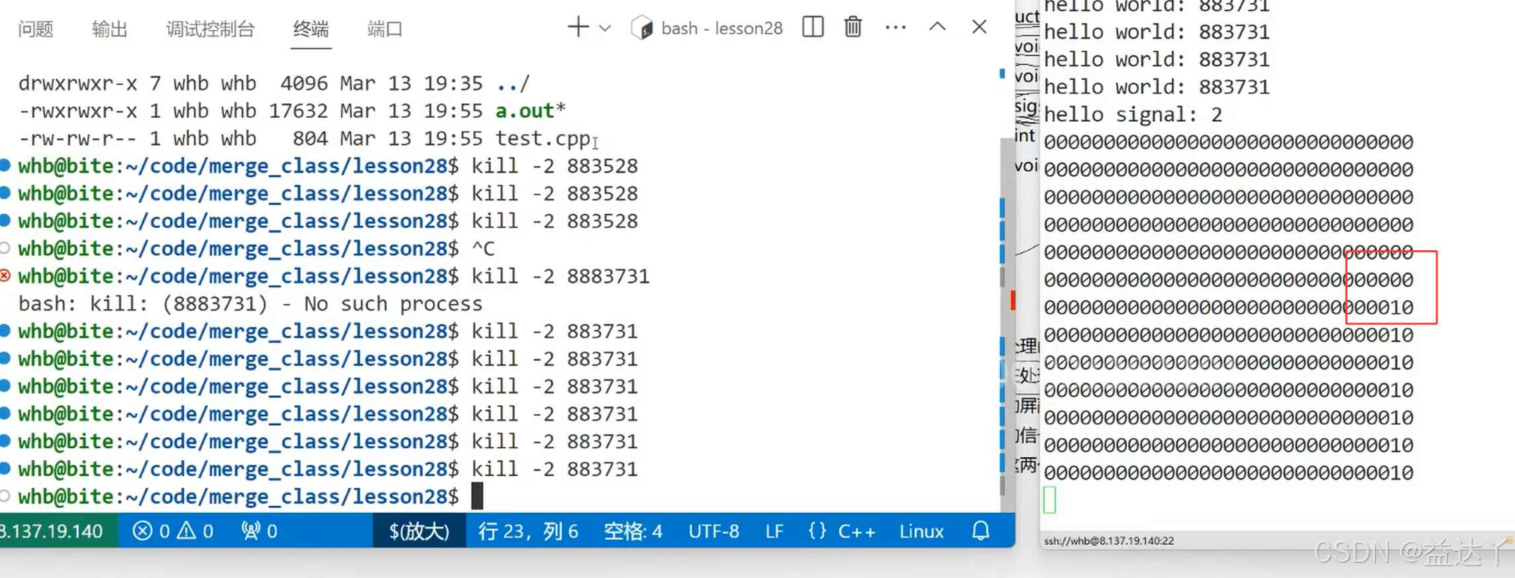The width and height of the screenshot is (1515, 578).
Task: Click the Linux configuration status item
Action: tap(921, 531)
